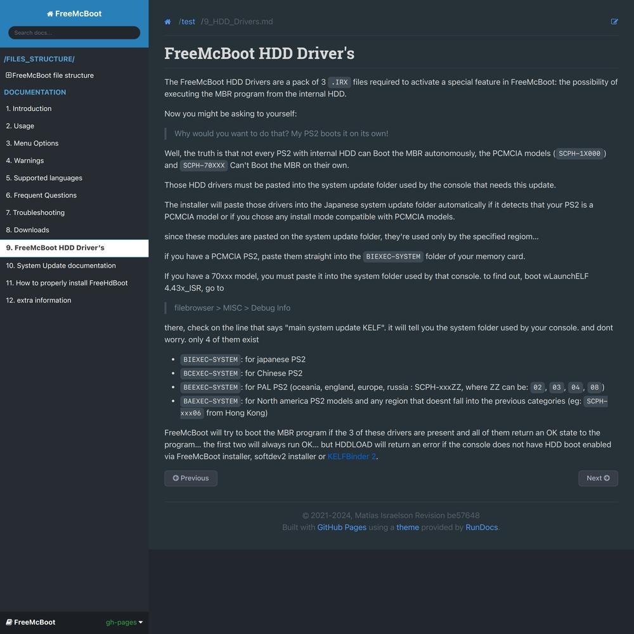Click the FreeMcBoot HDD Driver's page heading
Screen dimensions: 634x634
259,53
